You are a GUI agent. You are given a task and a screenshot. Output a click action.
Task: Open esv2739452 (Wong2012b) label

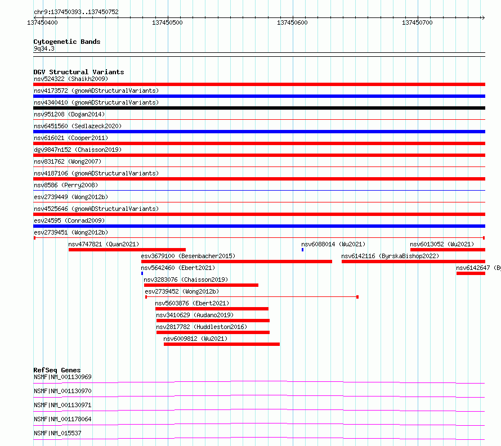(182, 291)
